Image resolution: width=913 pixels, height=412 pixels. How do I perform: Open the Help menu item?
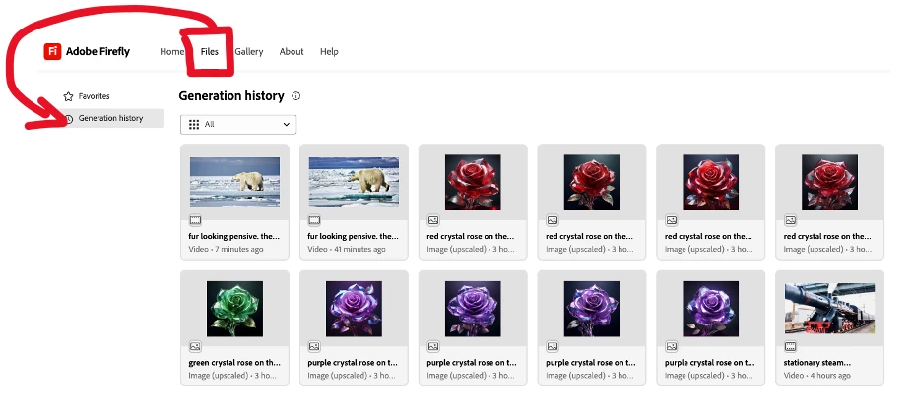[x=329, y=52]
